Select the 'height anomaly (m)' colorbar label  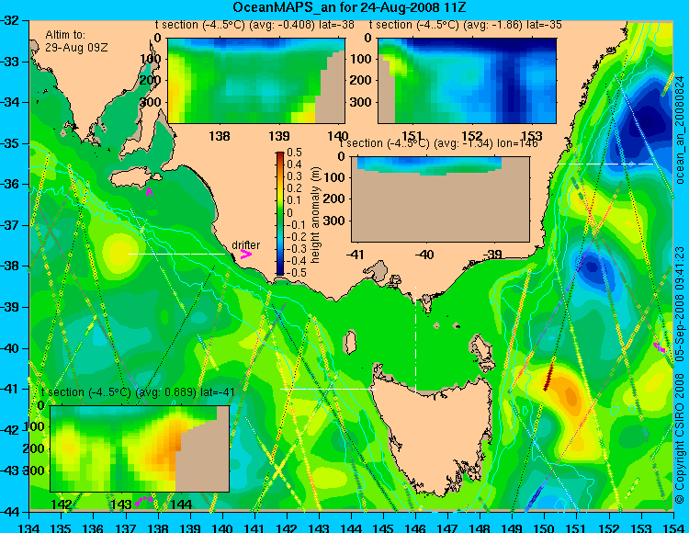pyautogui.click(x=314, y=215)
